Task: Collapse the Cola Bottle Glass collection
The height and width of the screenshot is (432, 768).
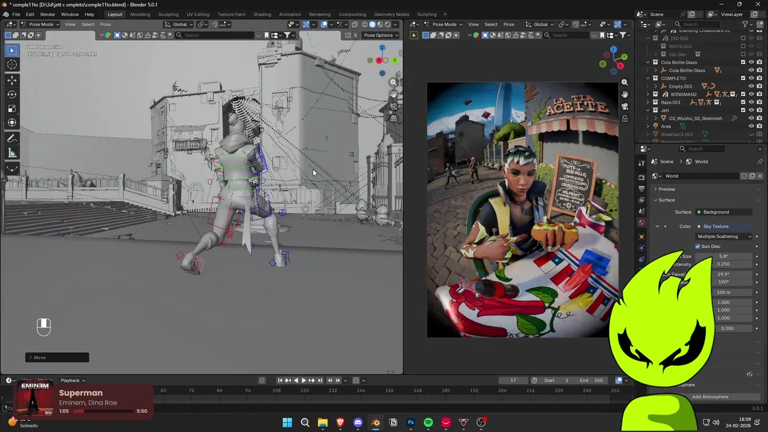Action: pyautogui.click(x=647, y=62)
